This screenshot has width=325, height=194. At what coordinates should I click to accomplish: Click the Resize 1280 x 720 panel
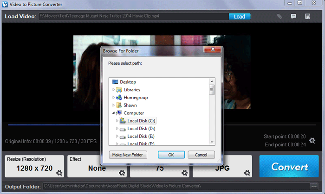[x=34, y=166]
